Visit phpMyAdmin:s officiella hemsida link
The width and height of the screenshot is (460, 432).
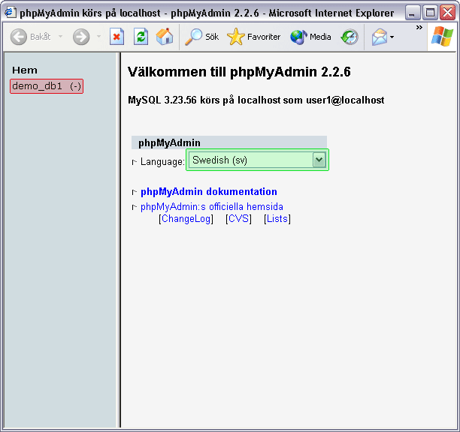point(211,207)
